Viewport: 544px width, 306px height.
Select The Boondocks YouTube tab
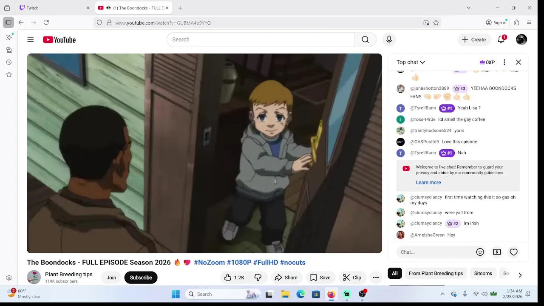point(133,8)
